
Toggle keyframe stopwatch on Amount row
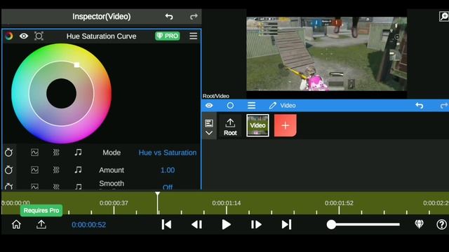tap(8, 169)
